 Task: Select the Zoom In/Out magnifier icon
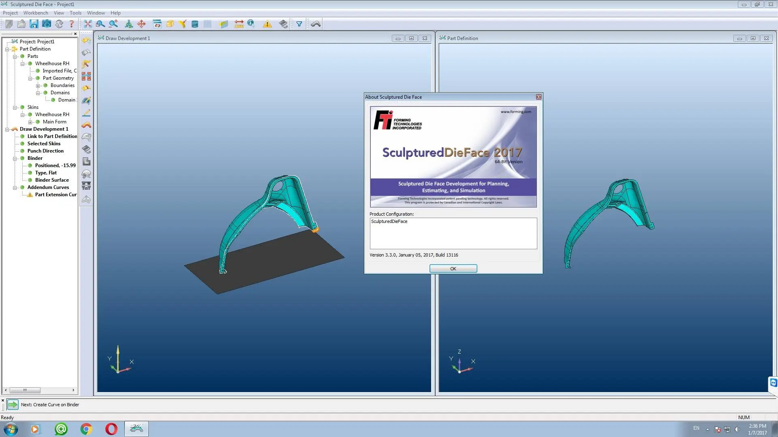tap(113, 24)
